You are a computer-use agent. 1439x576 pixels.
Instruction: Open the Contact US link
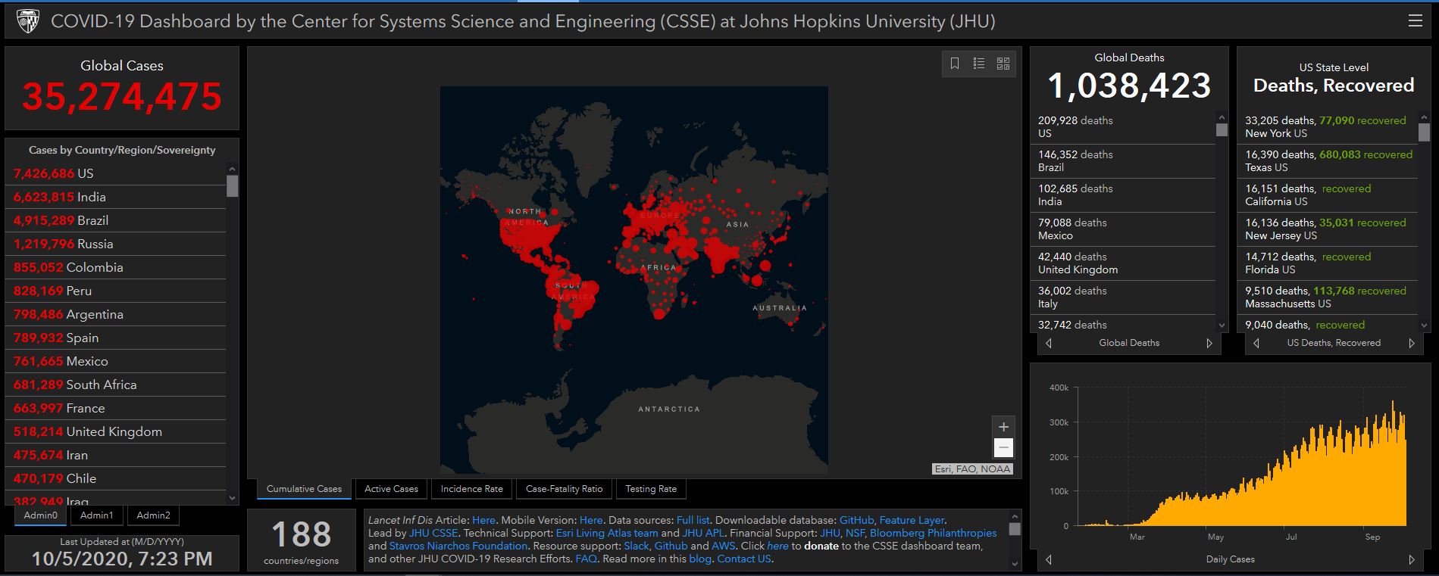[x=743, y=559]
